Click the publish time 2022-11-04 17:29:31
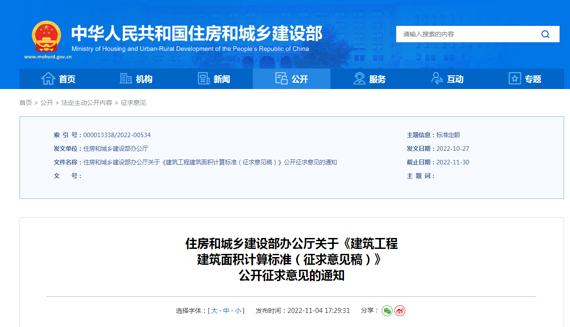The image size is (570, 327). coord(318,311)
